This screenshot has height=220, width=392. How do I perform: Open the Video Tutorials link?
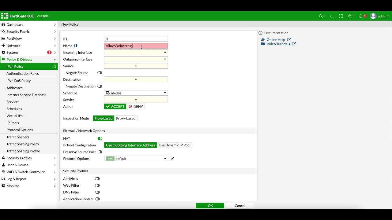[x=278, y=44]
